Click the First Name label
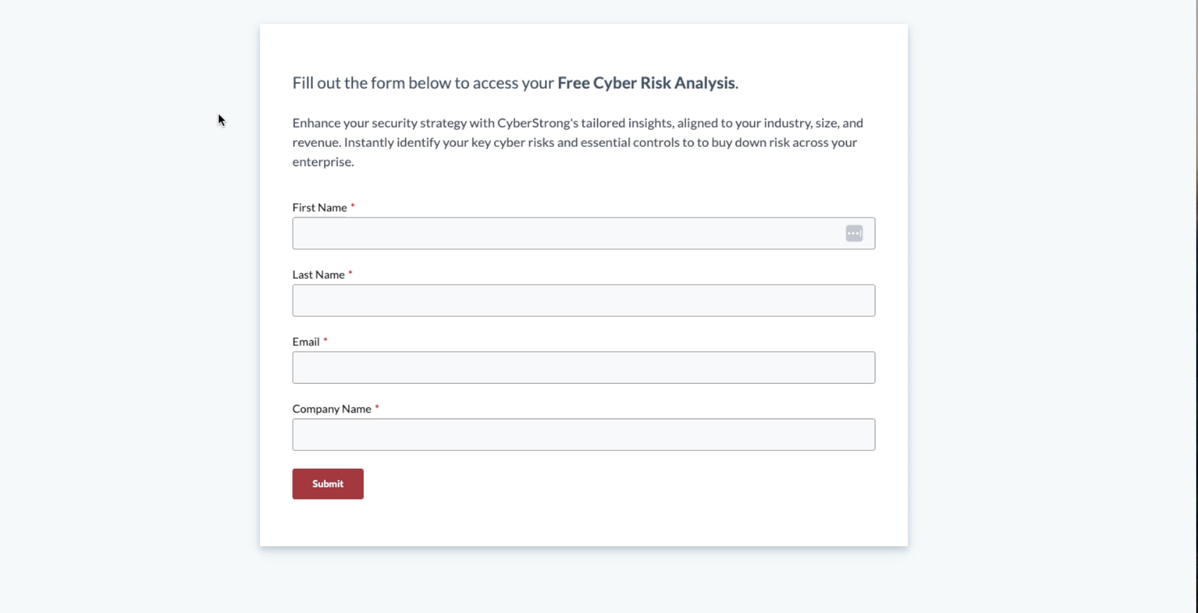 click(x=319, y=207)
